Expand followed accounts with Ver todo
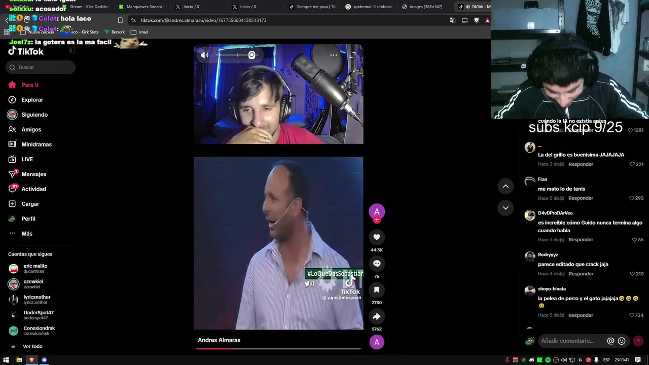 pos(32,347)
